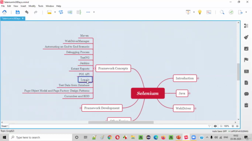Viewport: 252px width, 141px height.
Task: Expand the Framework Development topic
Action: coord(80,108)
